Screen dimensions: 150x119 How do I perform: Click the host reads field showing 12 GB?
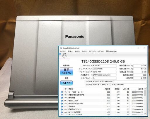140,66
